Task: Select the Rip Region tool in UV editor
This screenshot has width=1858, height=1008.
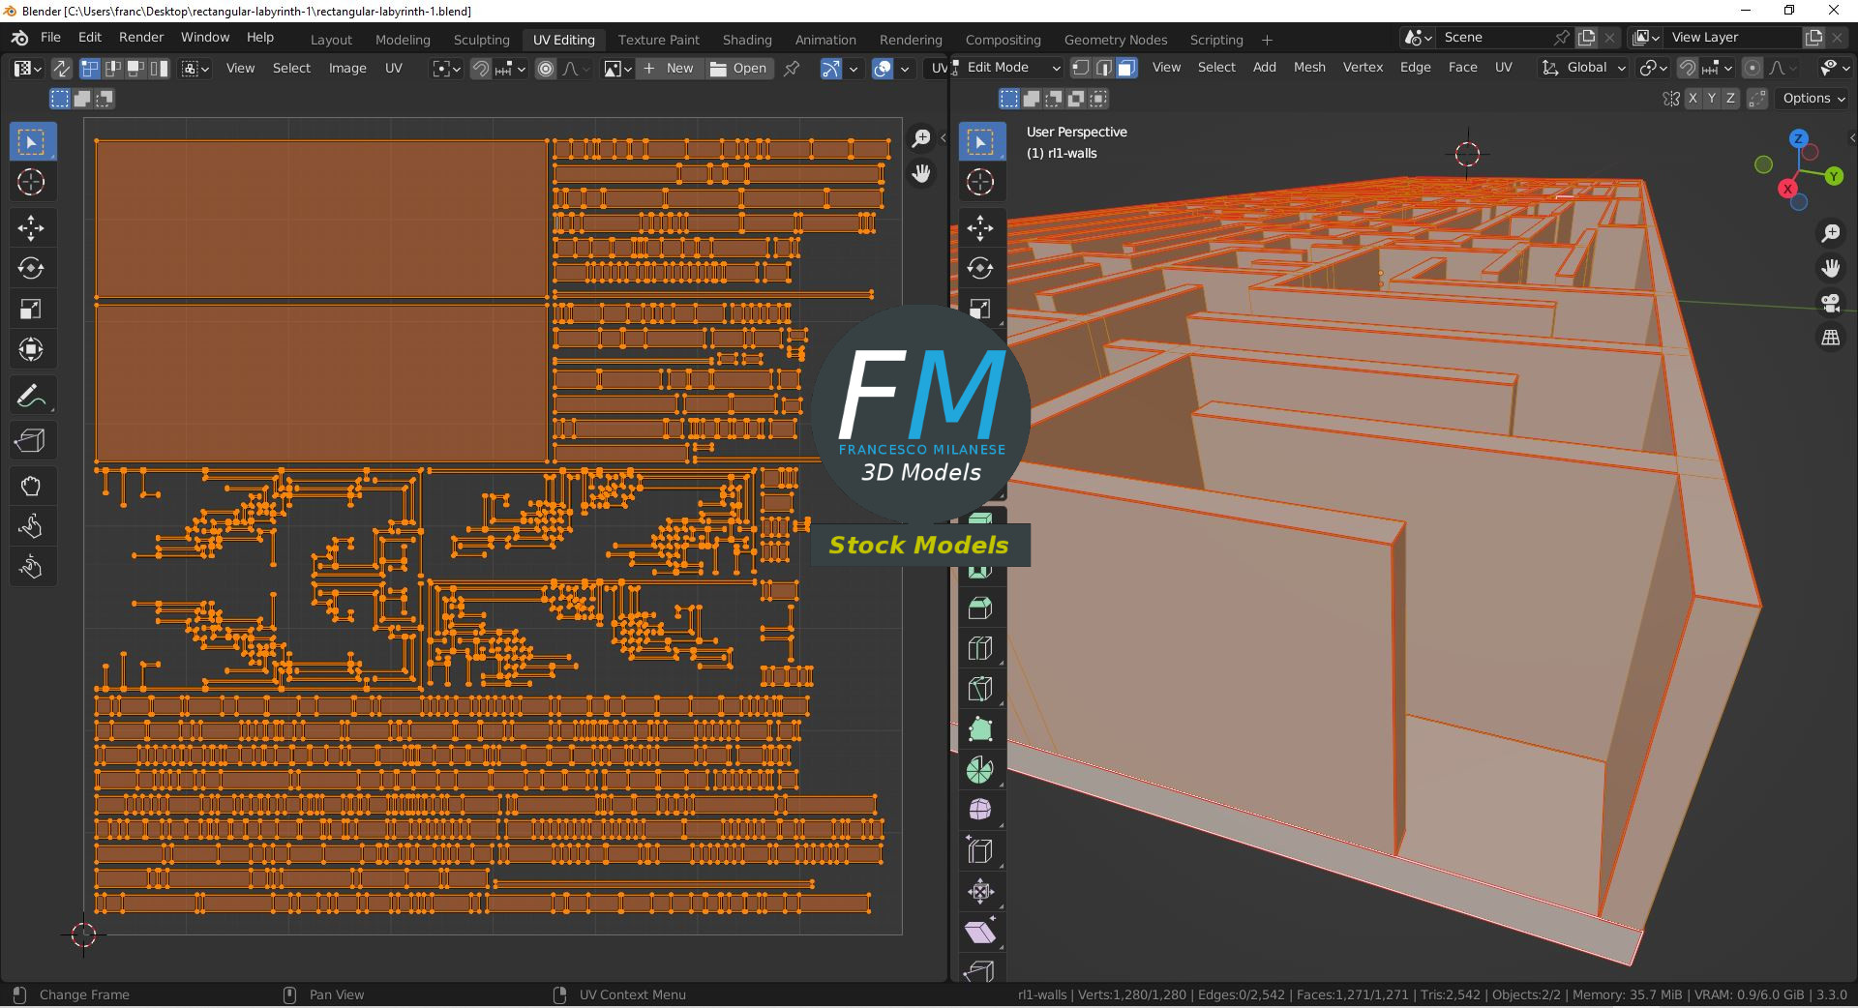Action: [x=31, y=441]
